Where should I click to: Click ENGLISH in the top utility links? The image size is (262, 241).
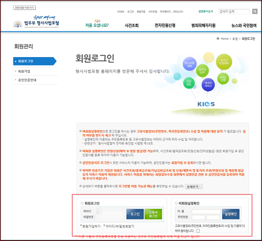point(178,12)
